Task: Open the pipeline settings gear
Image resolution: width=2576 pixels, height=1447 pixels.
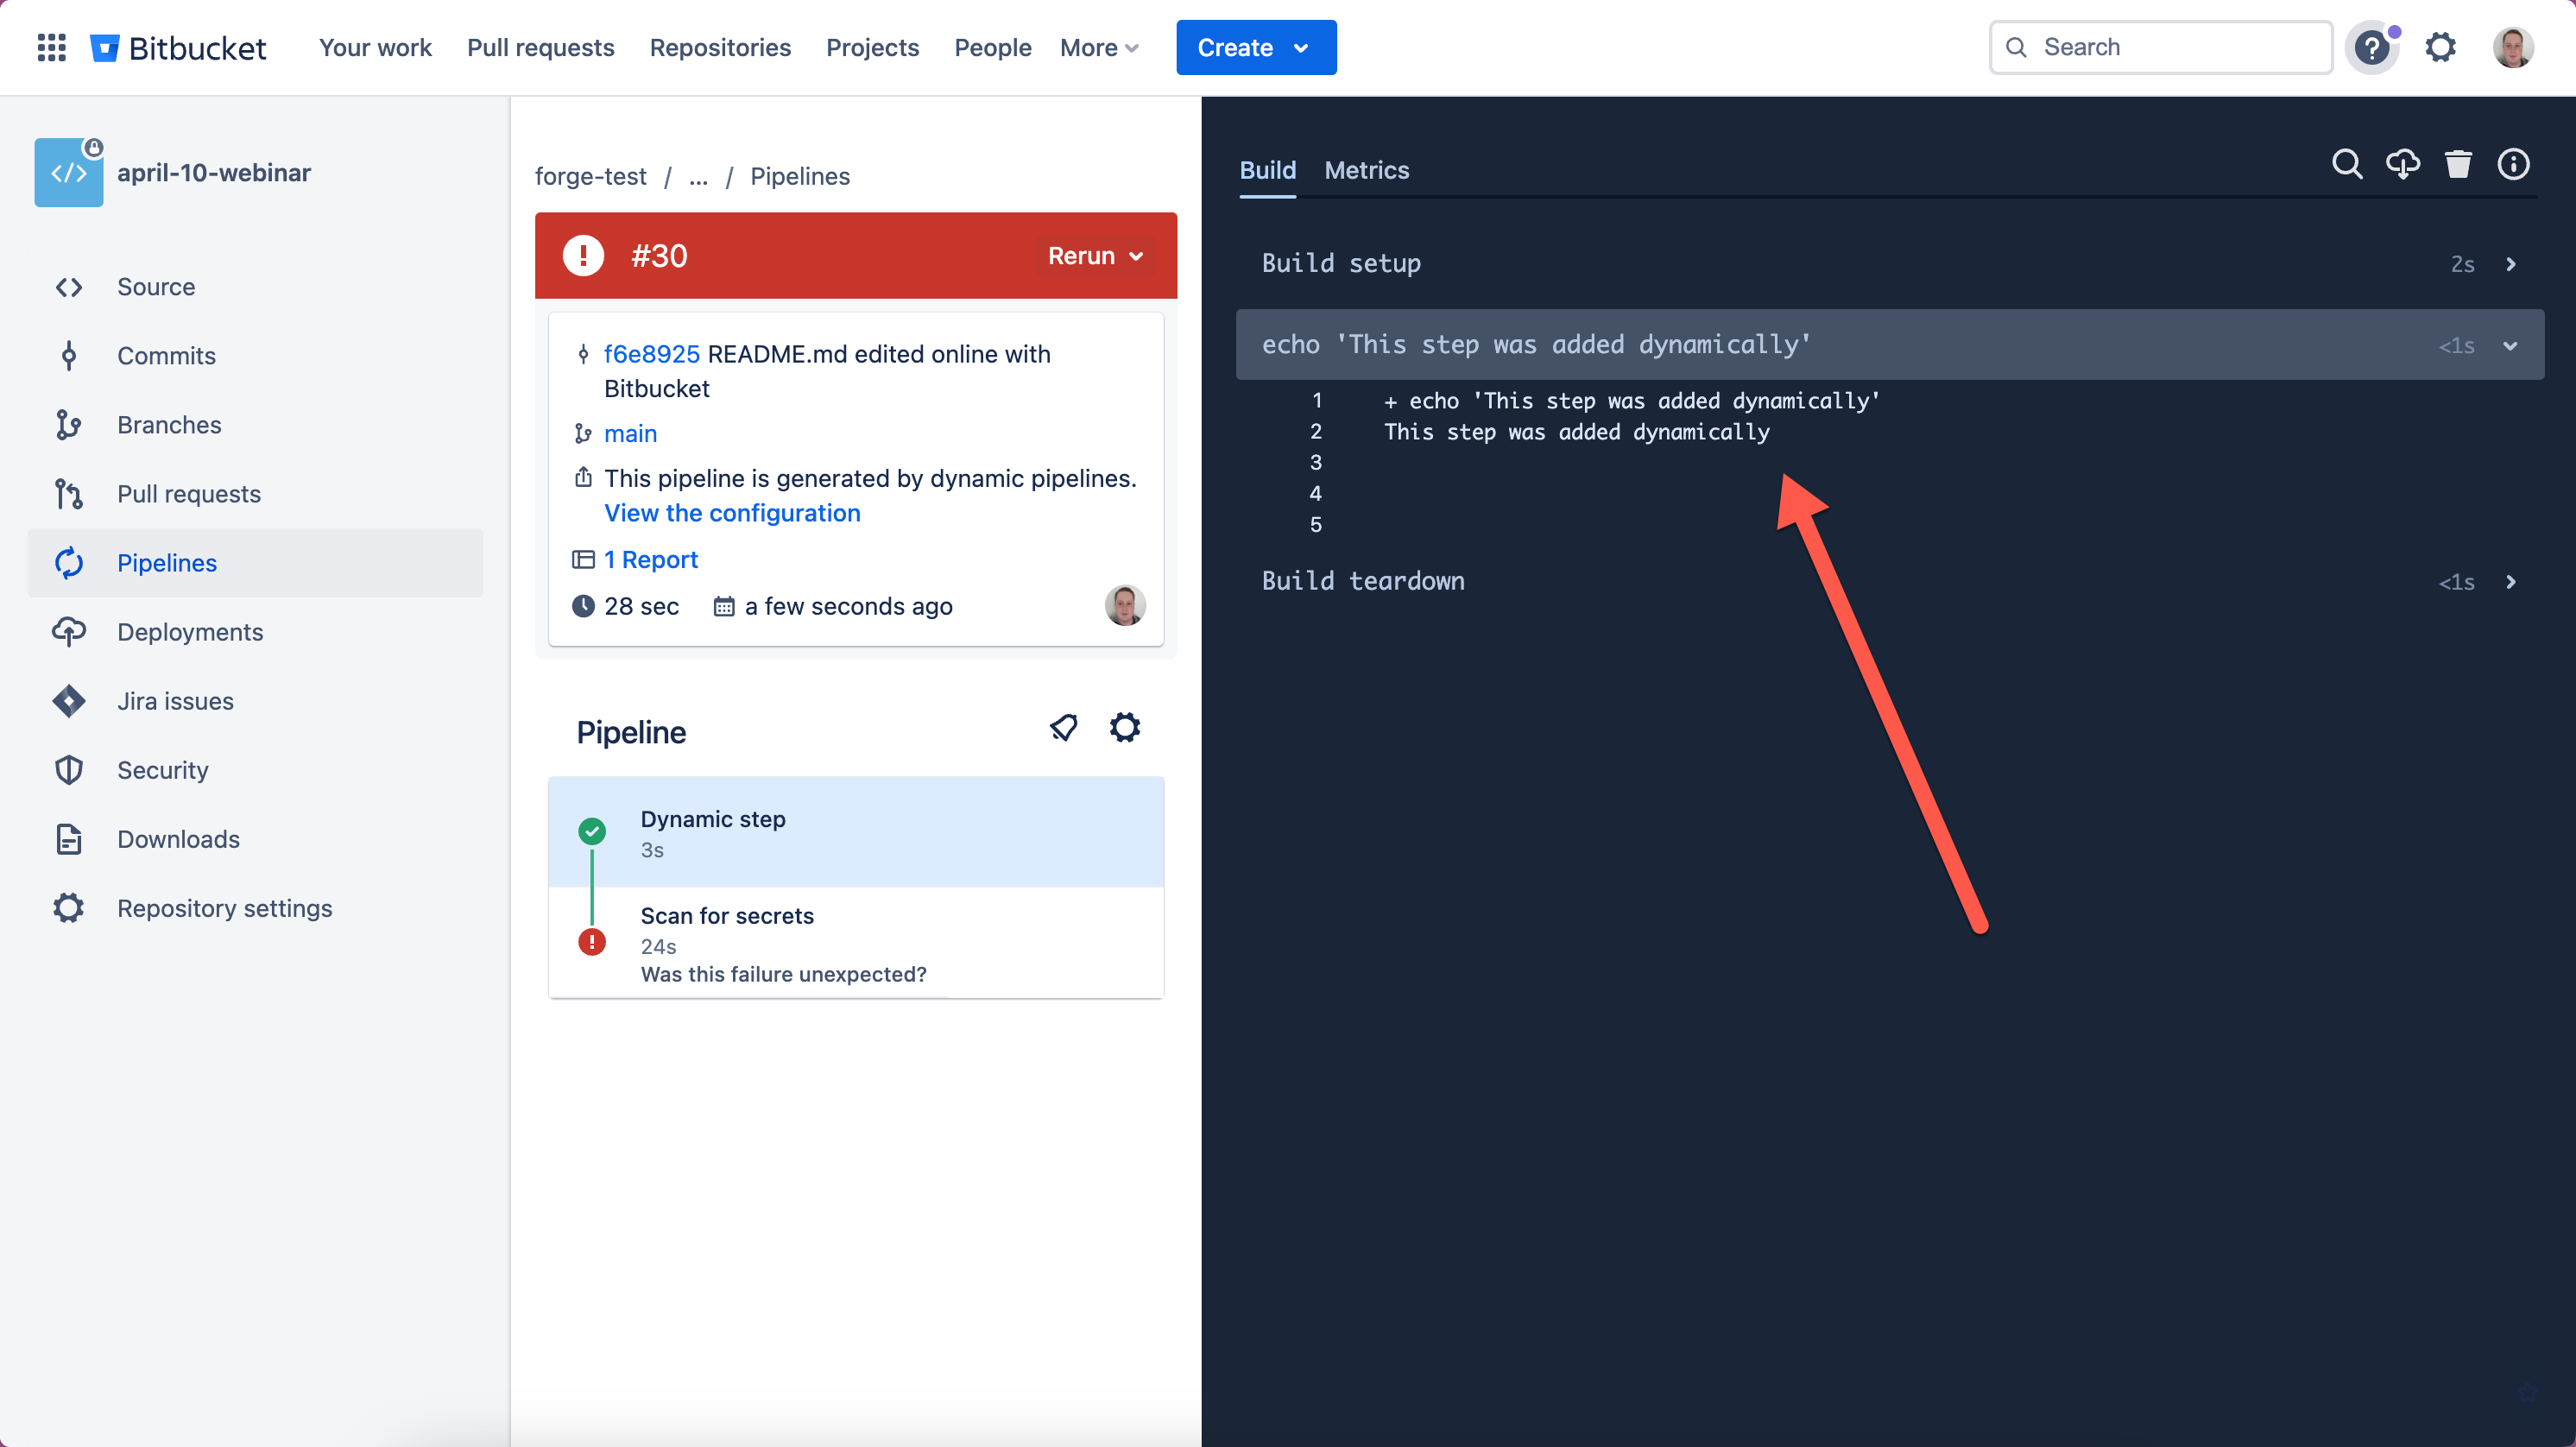Action: pos(1124,727)
